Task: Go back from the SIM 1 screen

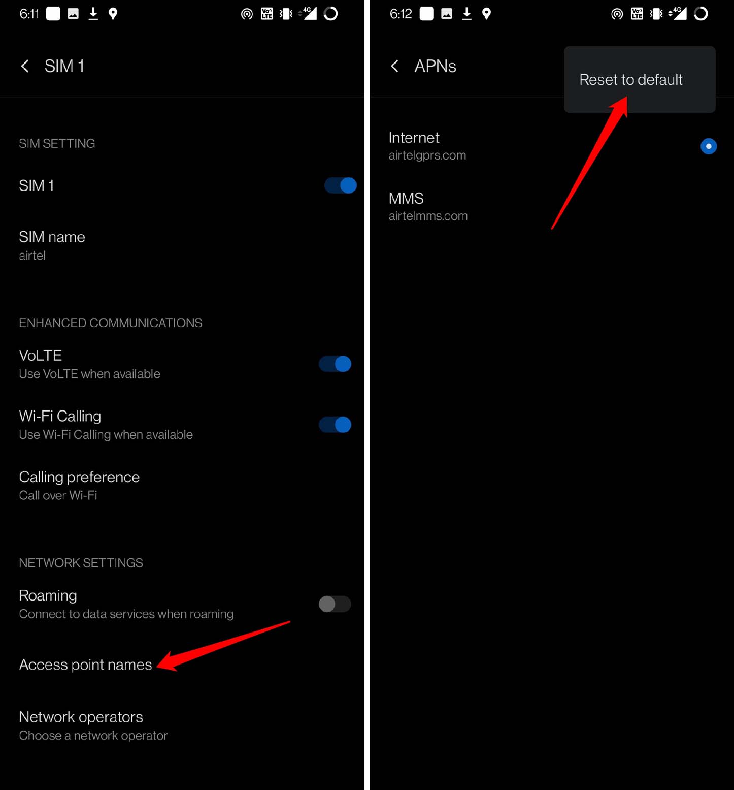Action: (x=25, y=66)
